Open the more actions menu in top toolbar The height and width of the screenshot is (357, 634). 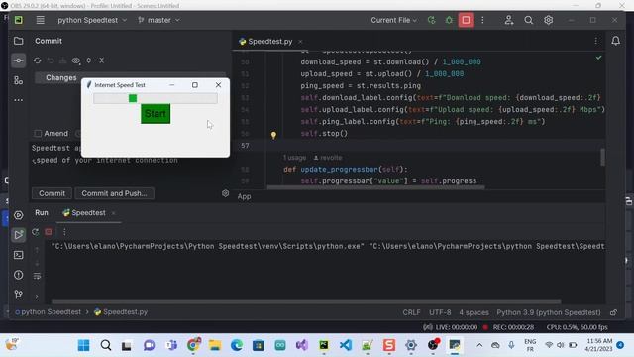click(x=482, y=20)
